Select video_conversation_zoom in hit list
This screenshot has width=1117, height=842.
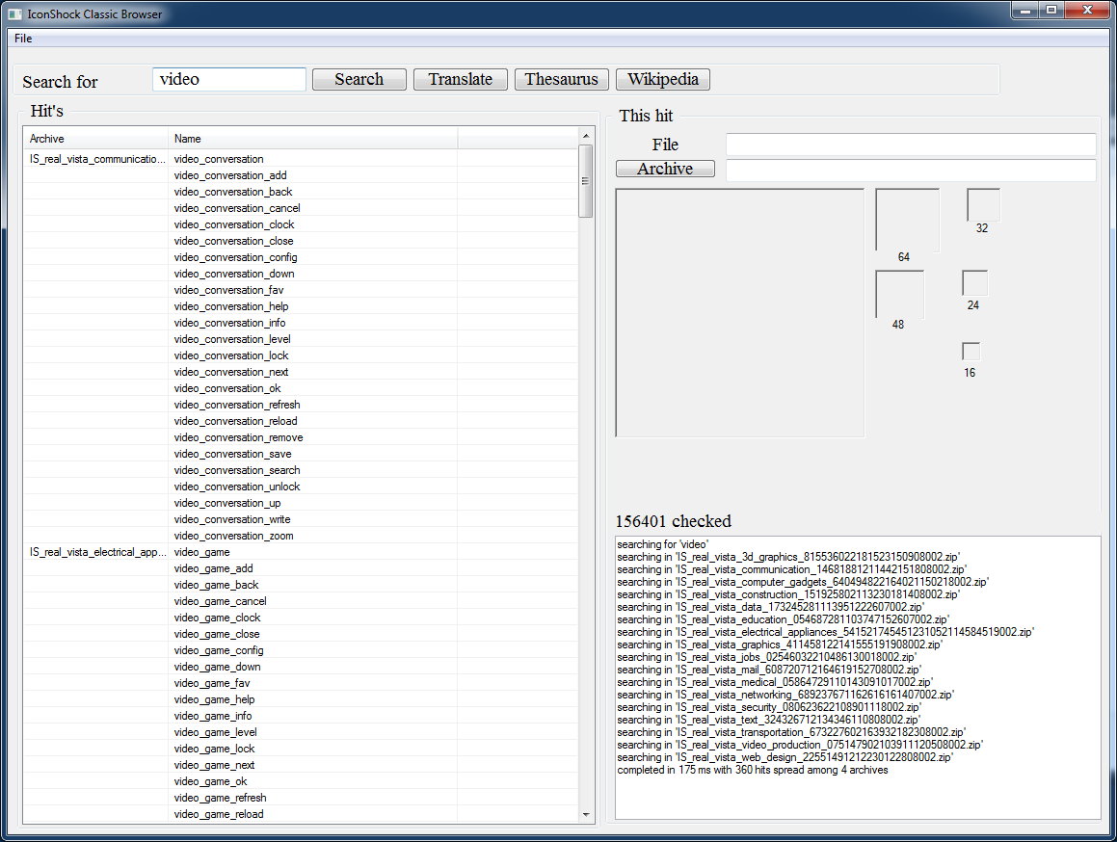pos(233,536)
